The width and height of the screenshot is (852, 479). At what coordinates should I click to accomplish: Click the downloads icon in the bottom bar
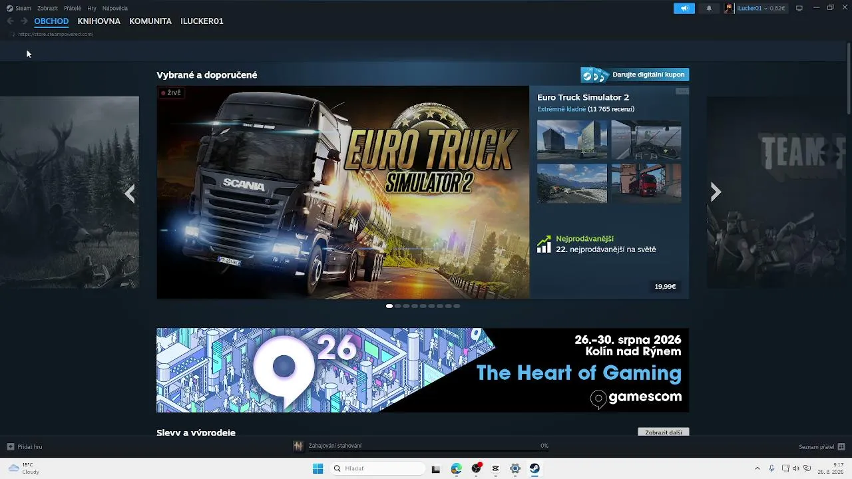point(298,446)
